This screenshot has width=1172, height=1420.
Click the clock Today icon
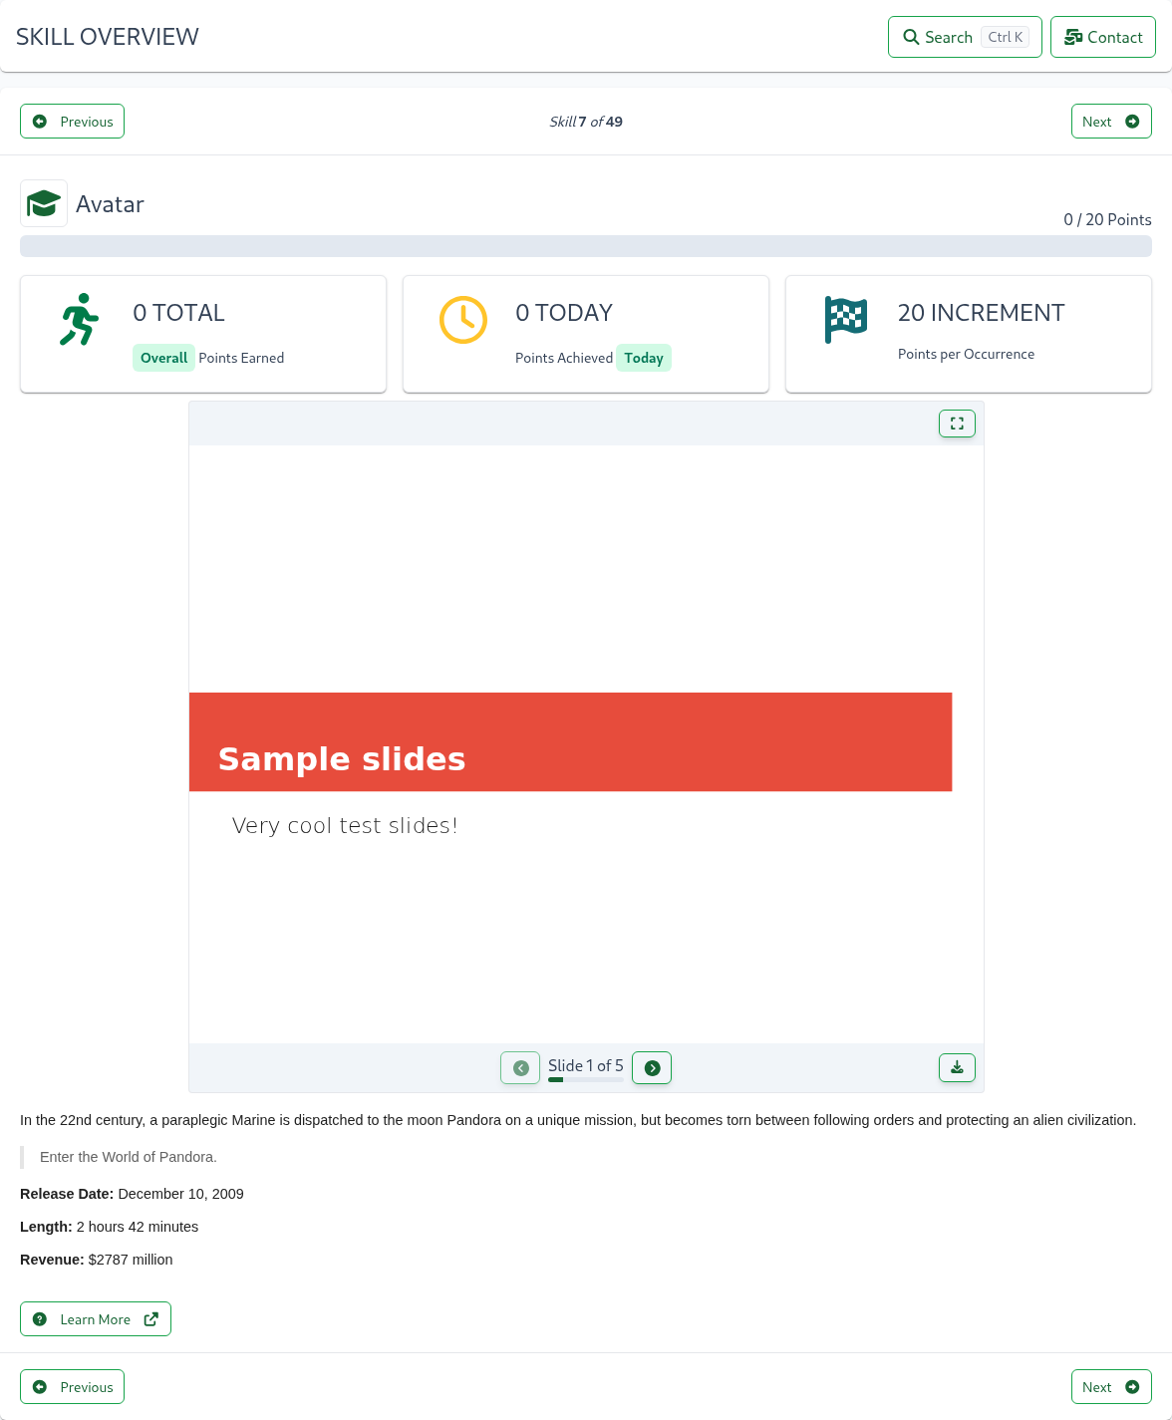(x=463, y=320)
